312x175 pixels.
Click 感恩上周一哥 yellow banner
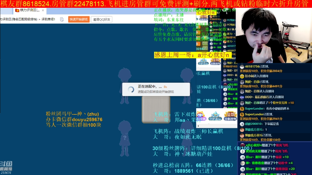click(193, 55)
